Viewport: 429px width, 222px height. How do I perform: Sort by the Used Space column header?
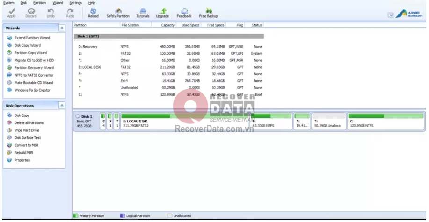pyautogui.click(x=189, y=25)
